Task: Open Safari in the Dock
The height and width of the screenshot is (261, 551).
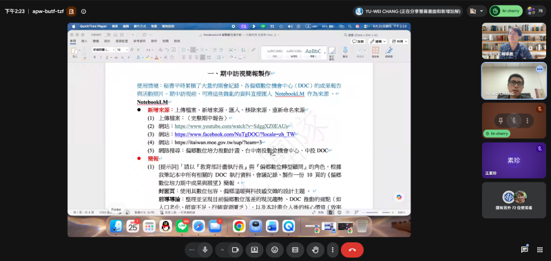Action: (x=198, y=227)
